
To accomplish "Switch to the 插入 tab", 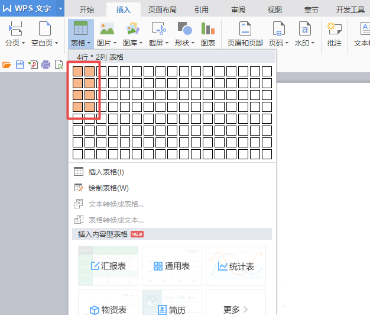I will [x=124, y=9].
